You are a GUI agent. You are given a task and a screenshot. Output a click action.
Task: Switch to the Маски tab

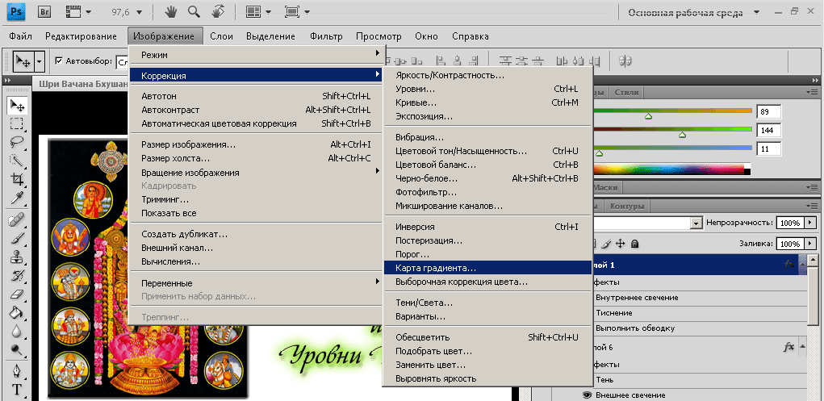tap(606, 186)
